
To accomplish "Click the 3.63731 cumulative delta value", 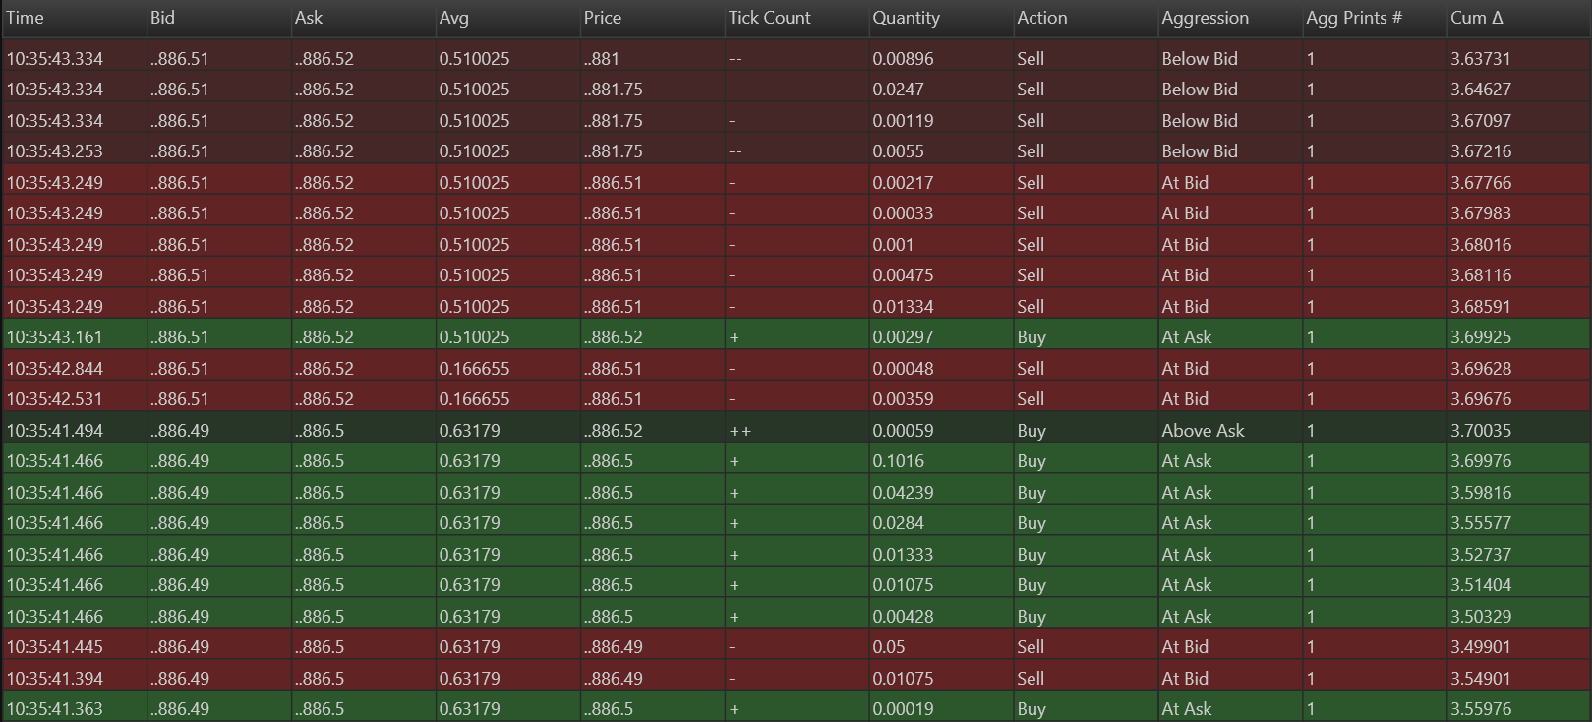I will click(1480, 59).
